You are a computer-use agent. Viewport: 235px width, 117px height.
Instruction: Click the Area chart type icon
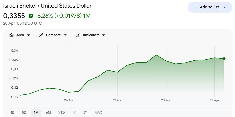click(11, 35)
